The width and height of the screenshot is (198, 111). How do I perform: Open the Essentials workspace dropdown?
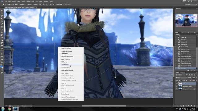(191, 5)
